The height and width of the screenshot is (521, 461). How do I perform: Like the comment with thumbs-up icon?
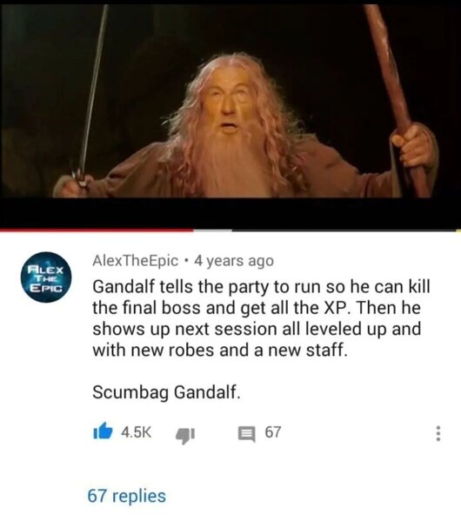coord(103,431)
